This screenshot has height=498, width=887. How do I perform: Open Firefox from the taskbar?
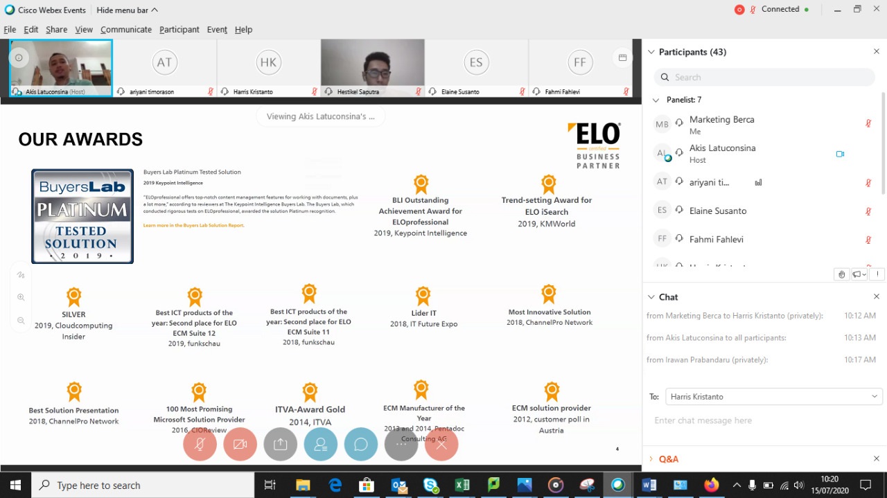pos(711,485)
